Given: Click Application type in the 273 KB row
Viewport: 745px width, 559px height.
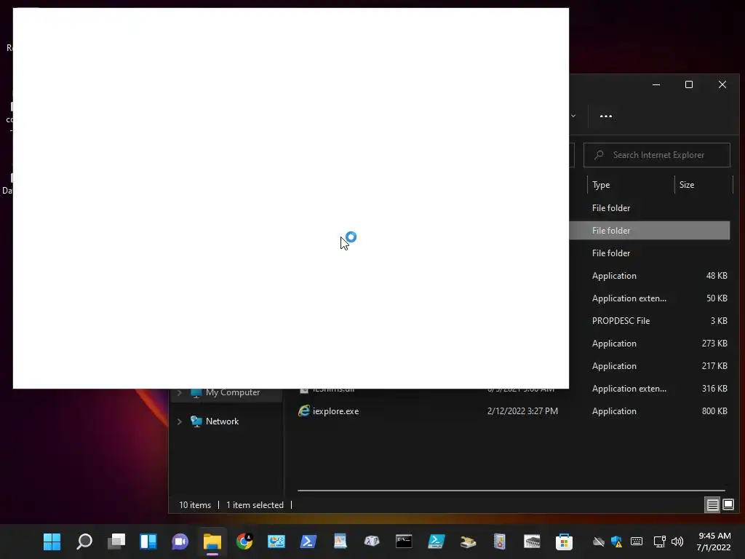Looking at the screenshot, I should tap(614, 344).
